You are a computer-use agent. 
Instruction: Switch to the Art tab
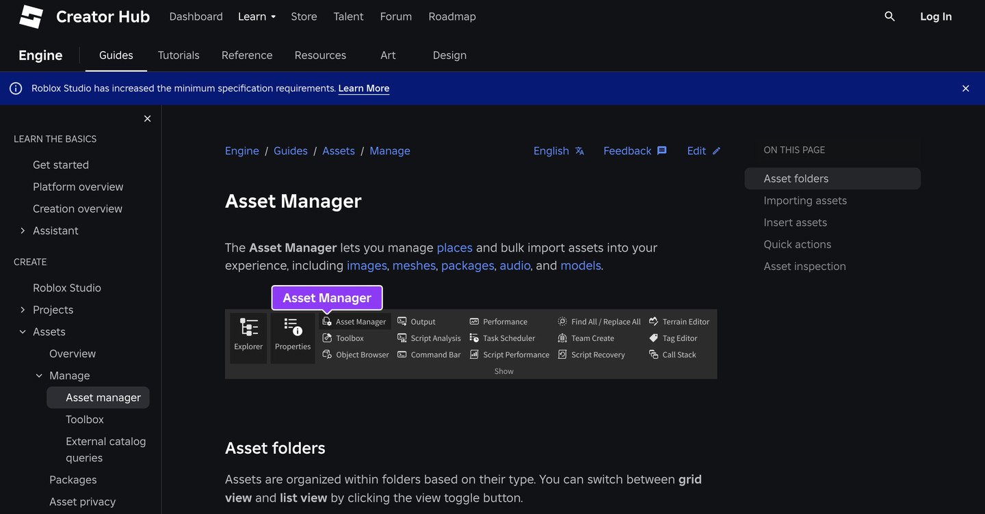coord(388,55)
